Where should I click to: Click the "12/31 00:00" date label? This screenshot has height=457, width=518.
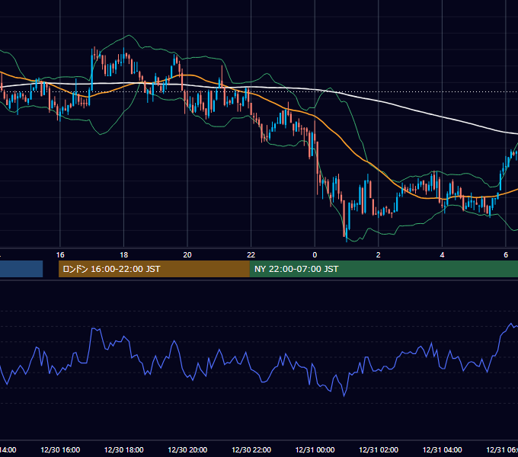pos(315,449)
